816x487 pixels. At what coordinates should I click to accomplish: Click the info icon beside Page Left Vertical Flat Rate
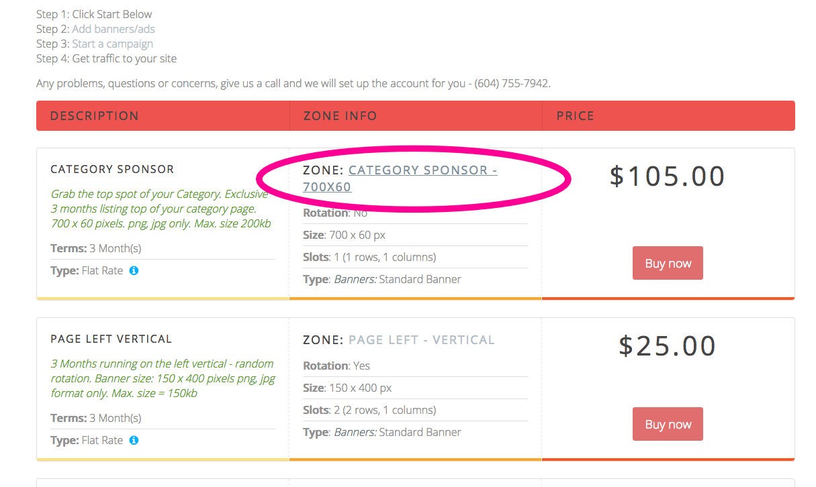134,440
